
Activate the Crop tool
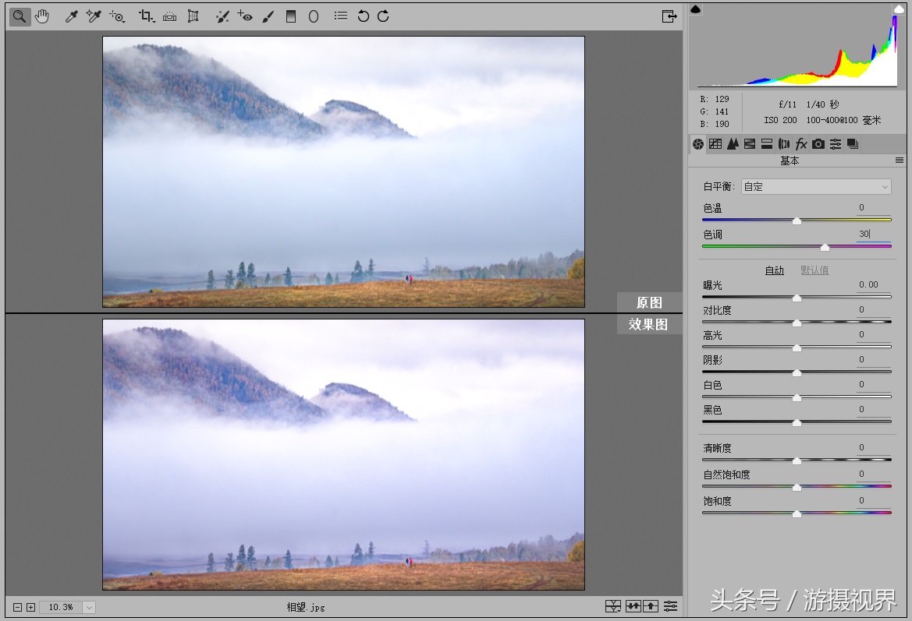pos(147,16)
